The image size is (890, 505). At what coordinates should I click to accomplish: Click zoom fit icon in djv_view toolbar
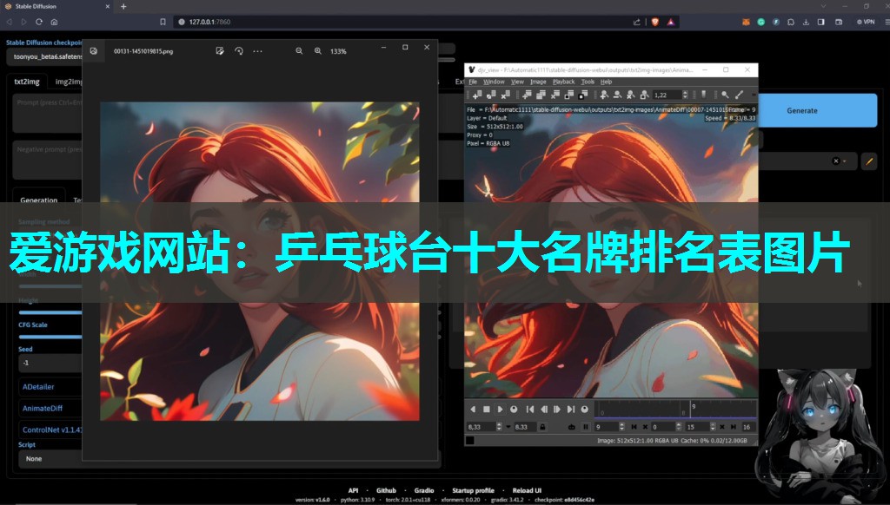[644, 95]
